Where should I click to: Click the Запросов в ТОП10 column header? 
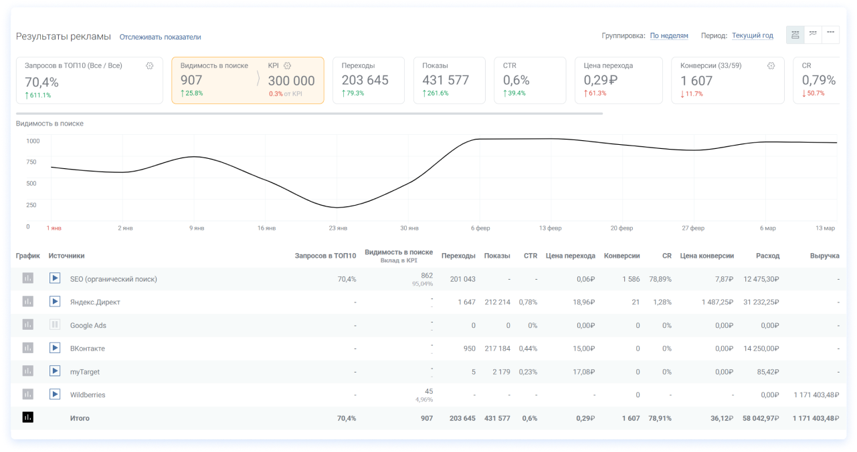(326, 256)
